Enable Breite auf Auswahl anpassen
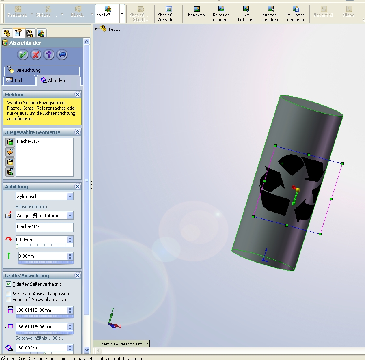The height and width of the screenshot is (360, 365). tap(9, 294)
